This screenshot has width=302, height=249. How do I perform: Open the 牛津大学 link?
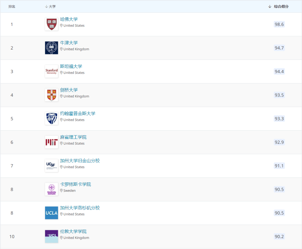pyautogui.click(x=69, y=43)
